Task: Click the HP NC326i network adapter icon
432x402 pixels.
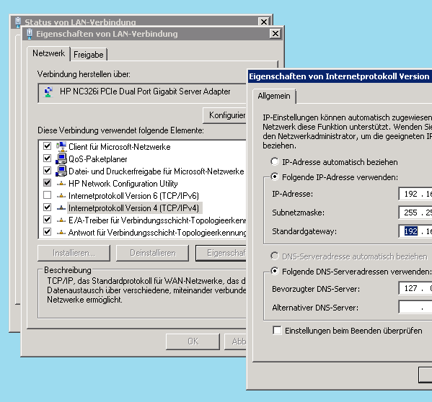Action: (x=48, y=92)
